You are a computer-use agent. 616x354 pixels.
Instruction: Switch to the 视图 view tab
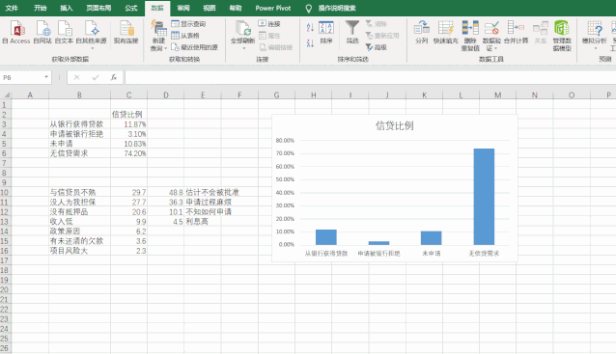click(209, 8)
